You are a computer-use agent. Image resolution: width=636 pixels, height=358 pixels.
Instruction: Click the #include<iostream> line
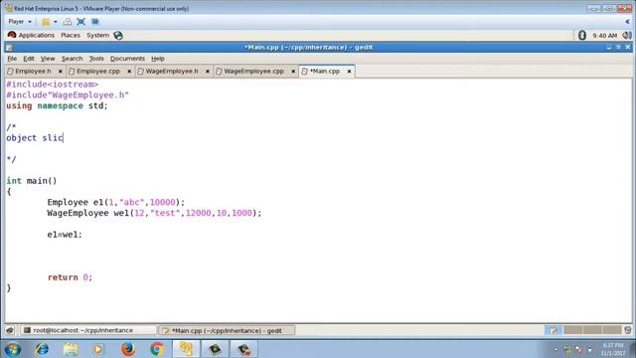pos(52,85)
